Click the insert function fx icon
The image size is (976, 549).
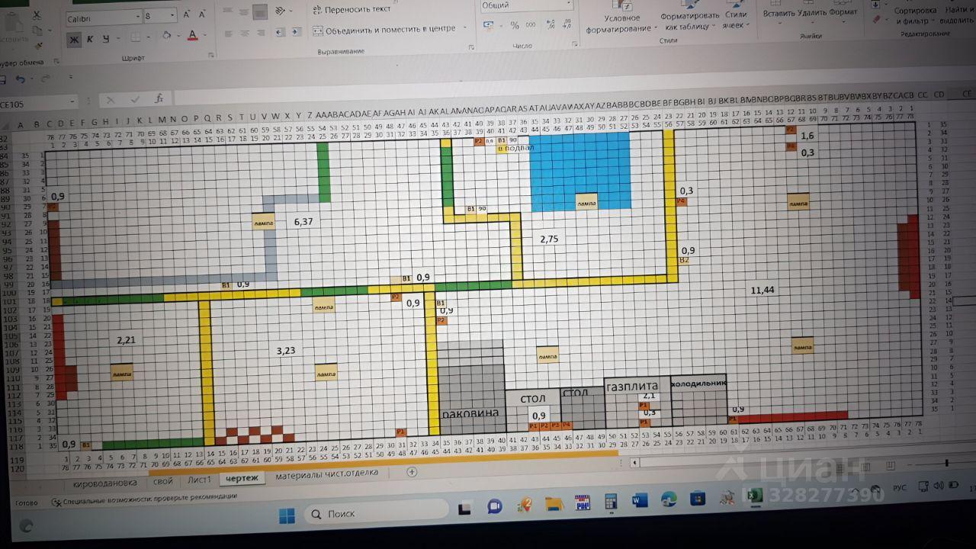159,99
